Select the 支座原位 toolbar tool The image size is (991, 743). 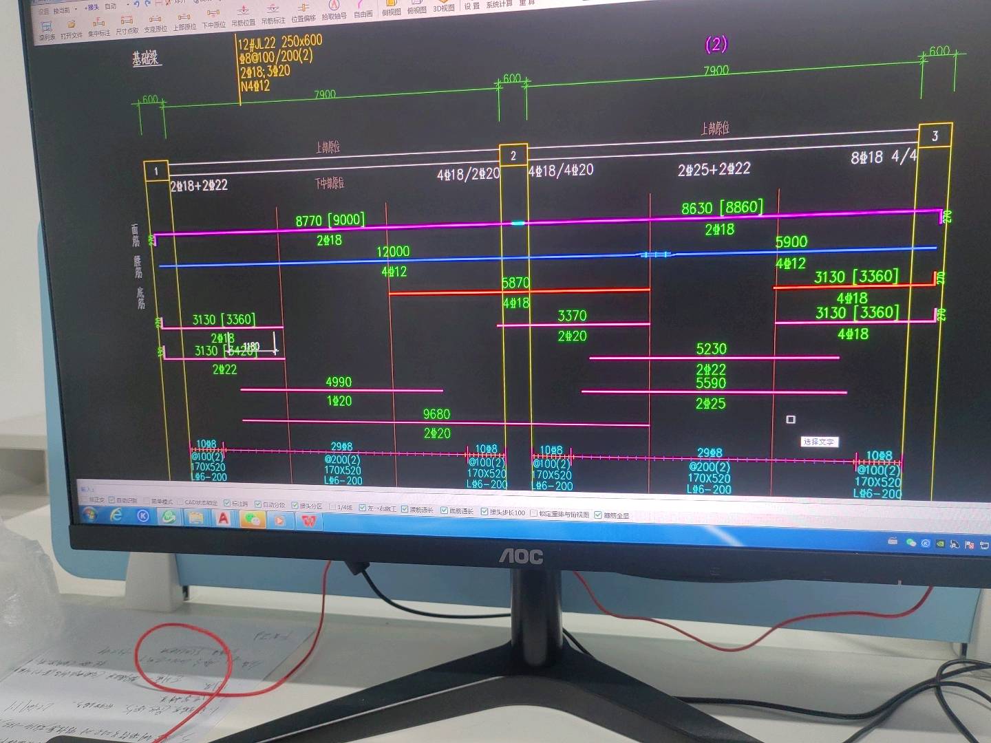click(156, 24)
